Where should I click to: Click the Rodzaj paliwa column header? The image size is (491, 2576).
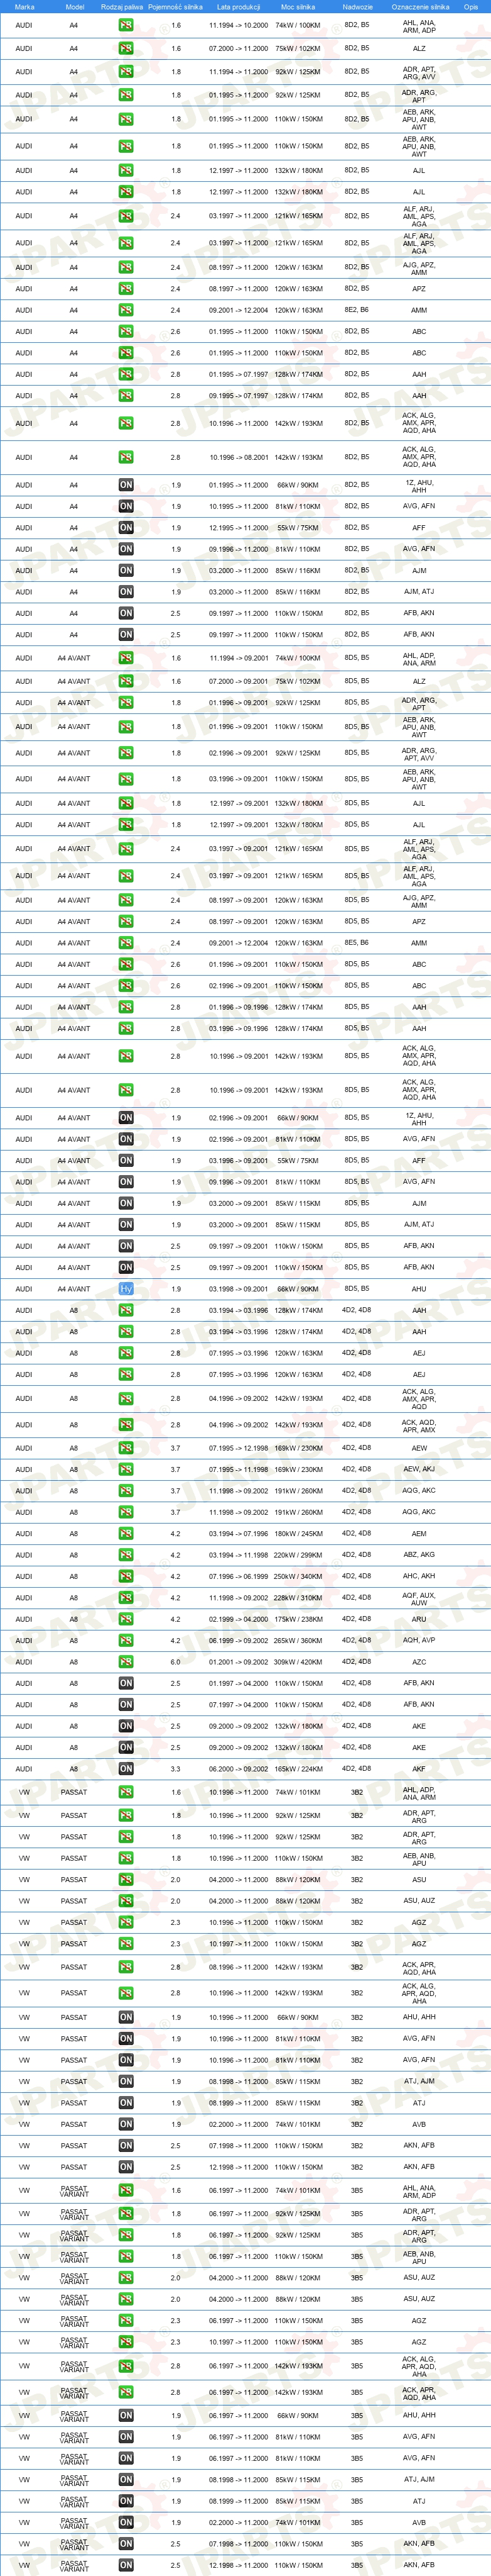point(122,7)
